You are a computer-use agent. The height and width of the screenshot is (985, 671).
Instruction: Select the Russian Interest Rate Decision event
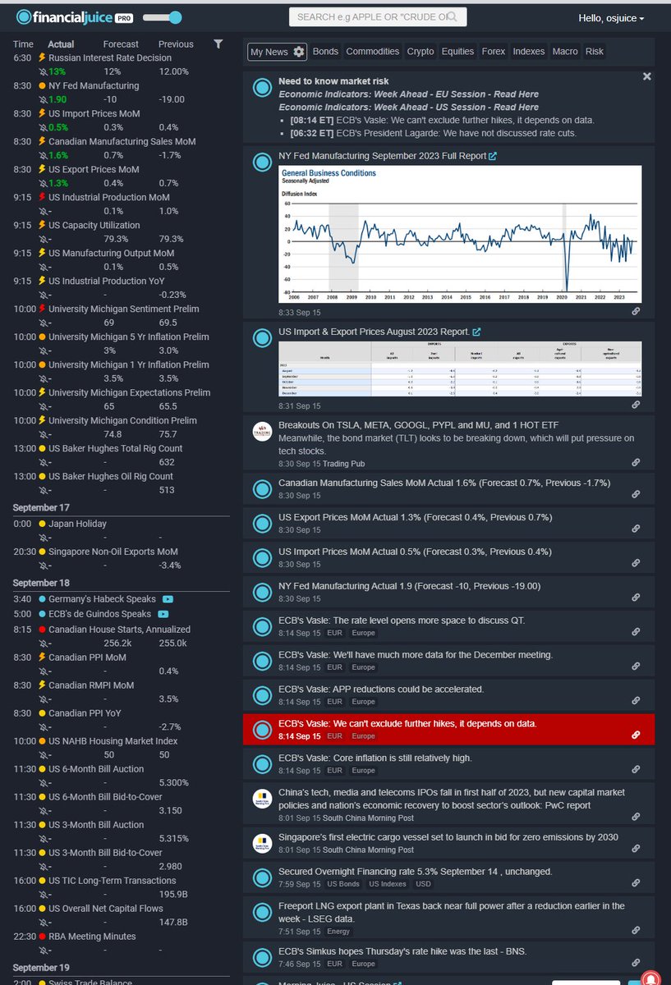coord(110,57)
